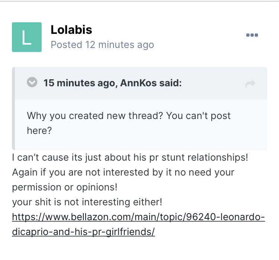Viewport: 279px width, 260px height.
Task: Open Lolabis user profile name
Action: coord(71,30)
